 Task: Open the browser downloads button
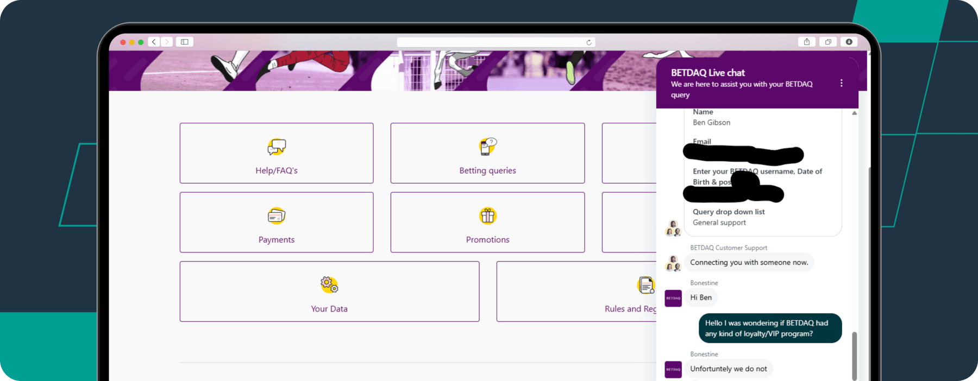pos(849,42)
